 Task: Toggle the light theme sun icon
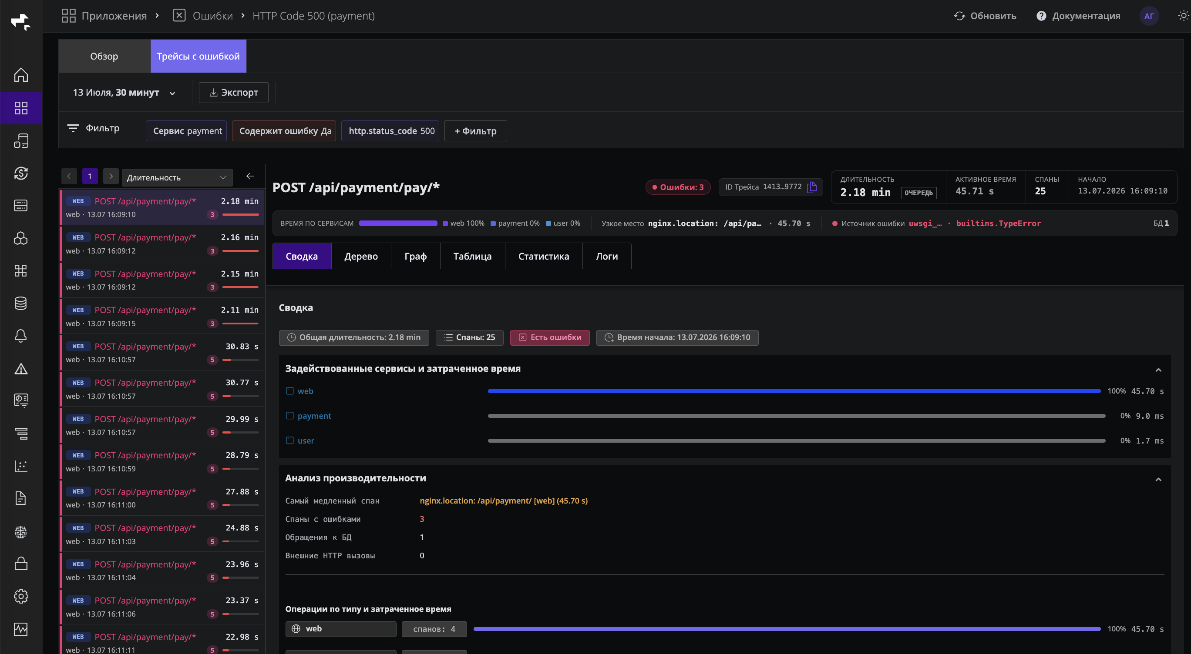(x=1183, y=16)
